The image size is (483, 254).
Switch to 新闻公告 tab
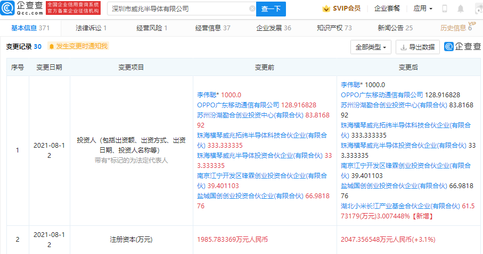tap(395, 28)
